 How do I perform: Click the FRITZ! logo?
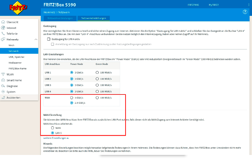(x=18, y=8)
